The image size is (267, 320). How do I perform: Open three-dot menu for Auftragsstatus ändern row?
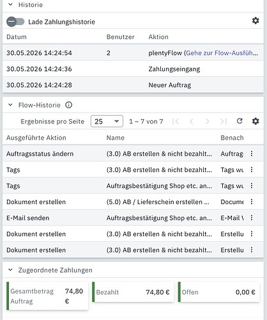pyautogui.click(x=252, y=154)
